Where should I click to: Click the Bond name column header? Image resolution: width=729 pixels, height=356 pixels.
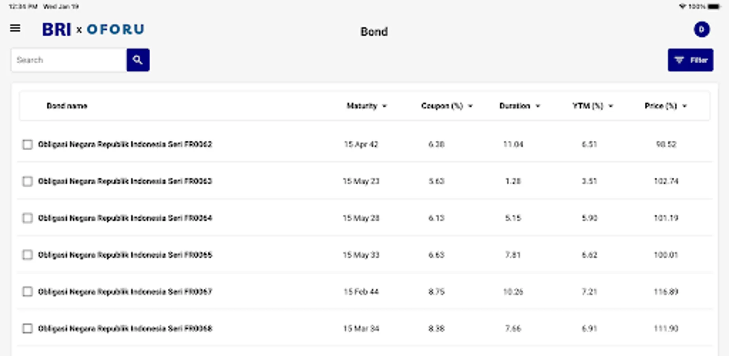coord(67,106)
